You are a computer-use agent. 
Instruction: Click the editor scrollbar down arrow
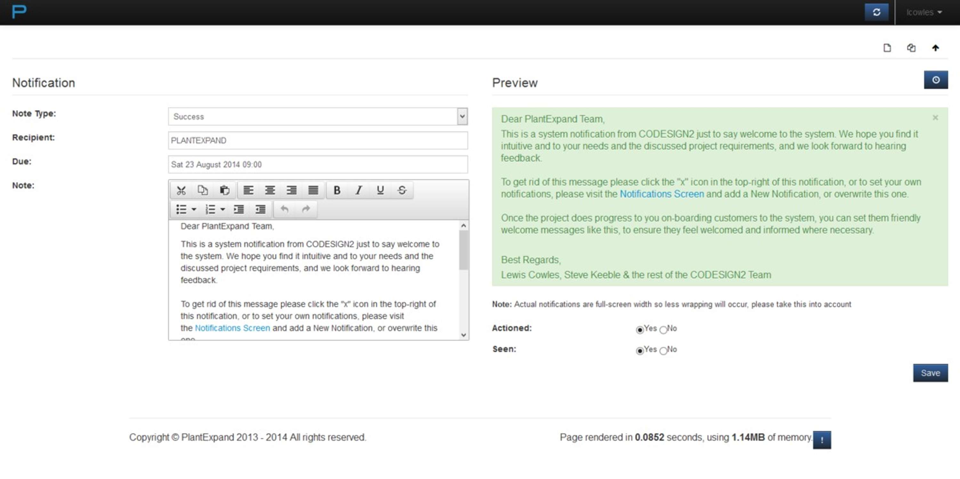463,335
